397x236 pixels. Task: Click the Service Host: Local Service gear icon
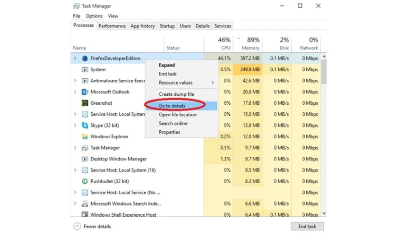(x=85, y=193)
